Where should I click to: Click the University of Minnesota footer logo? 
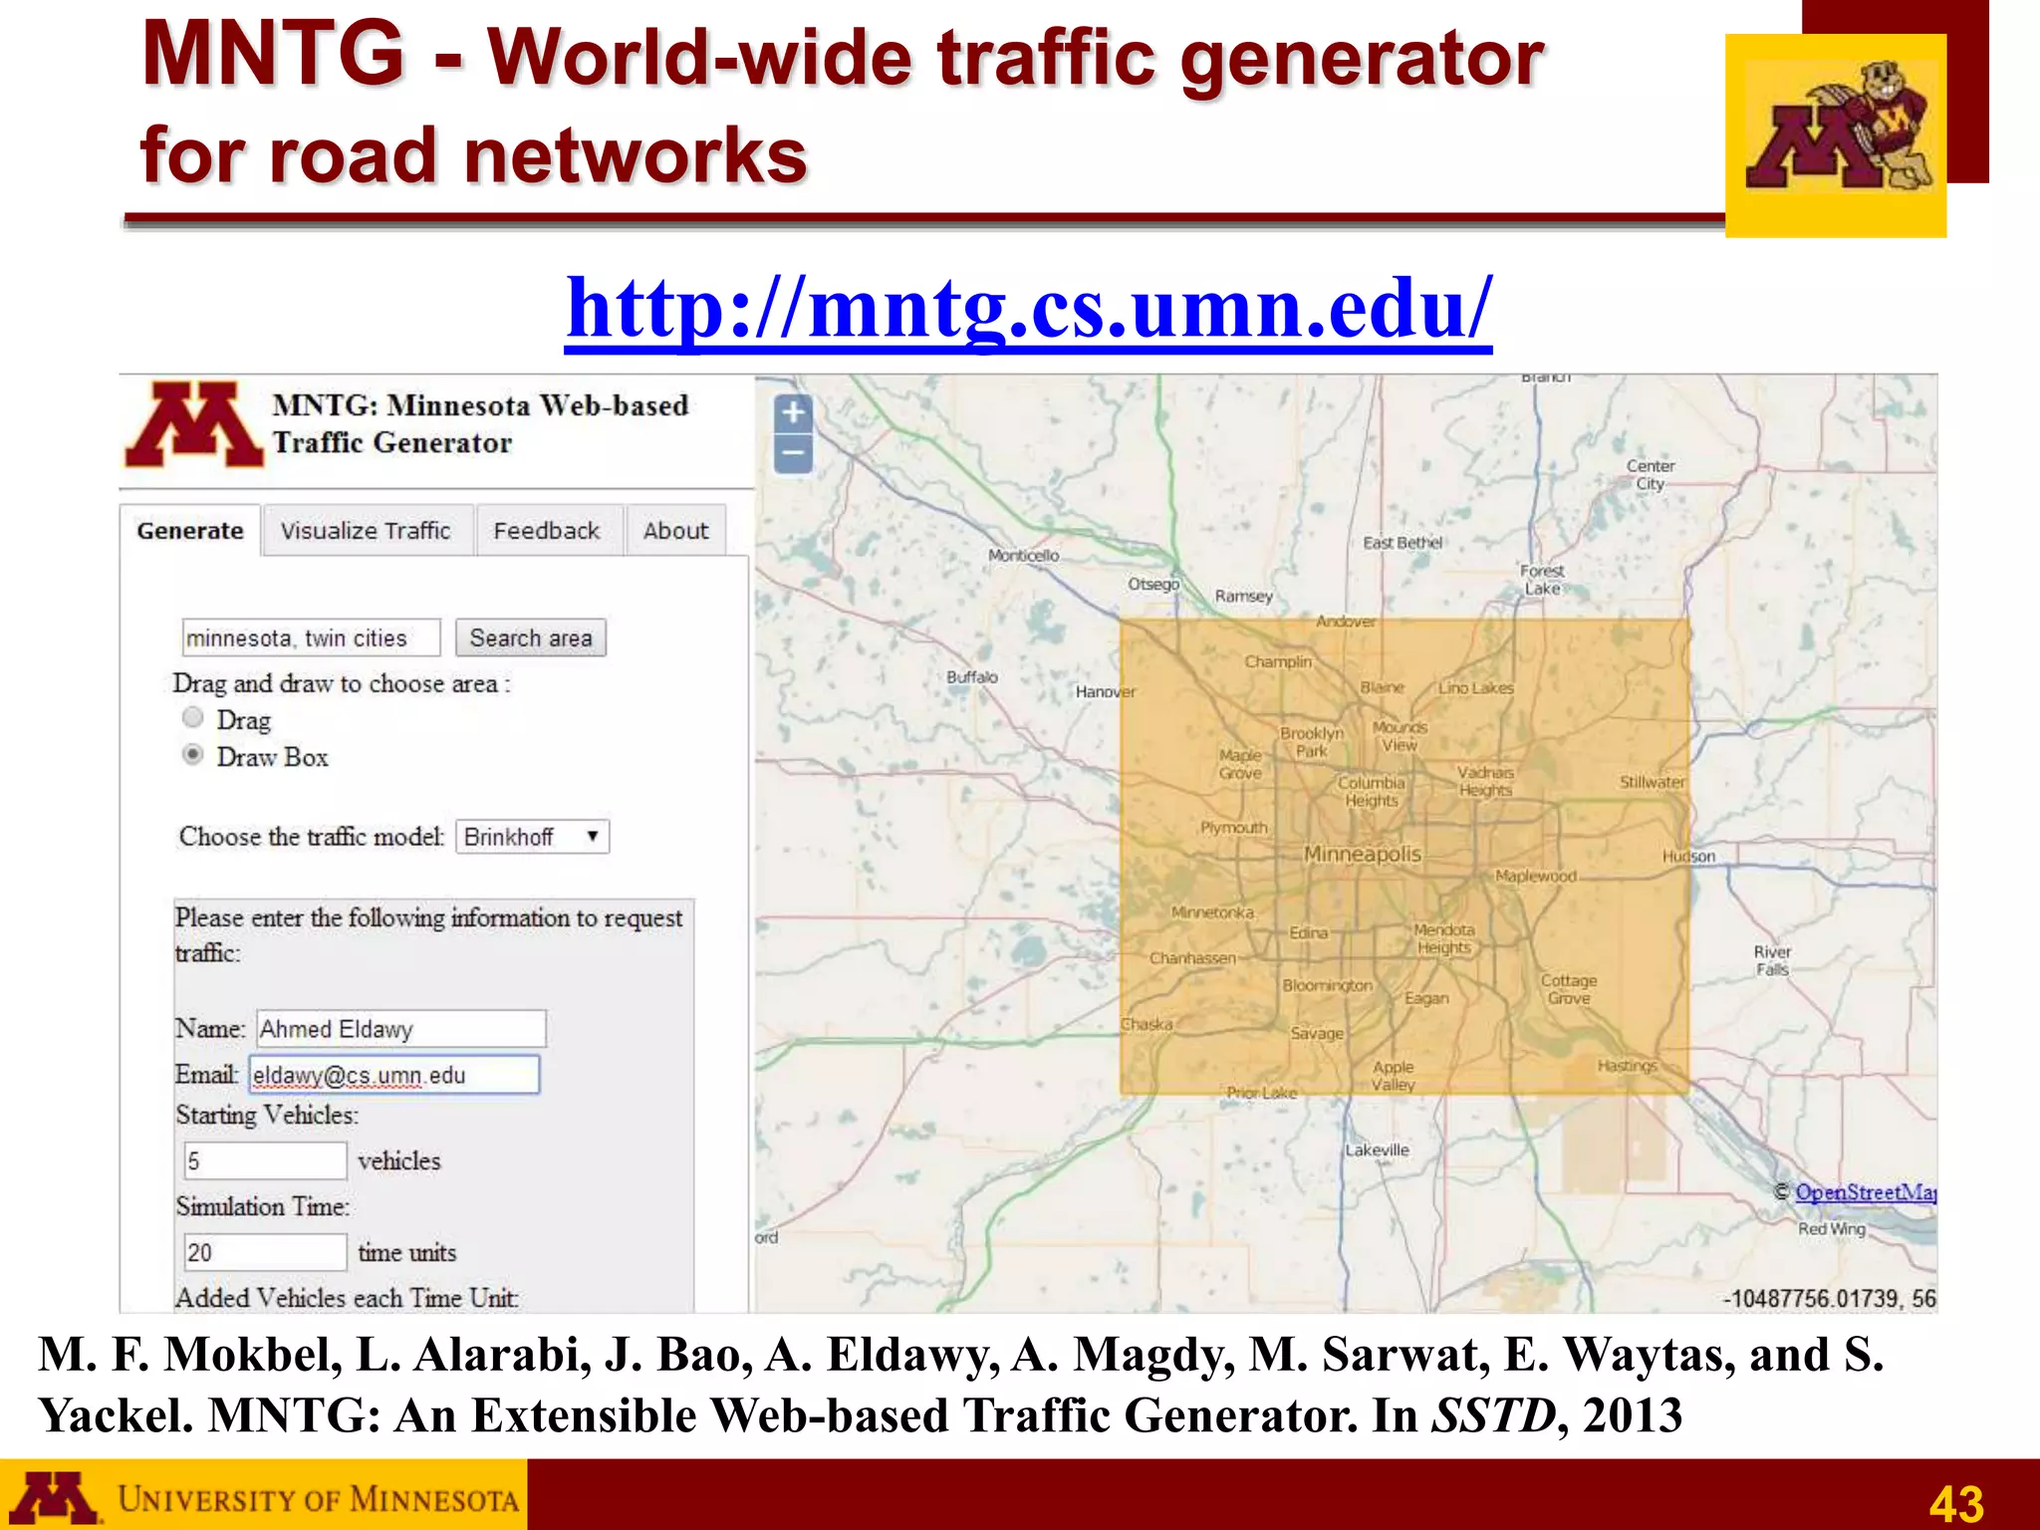pos(263,1495)
